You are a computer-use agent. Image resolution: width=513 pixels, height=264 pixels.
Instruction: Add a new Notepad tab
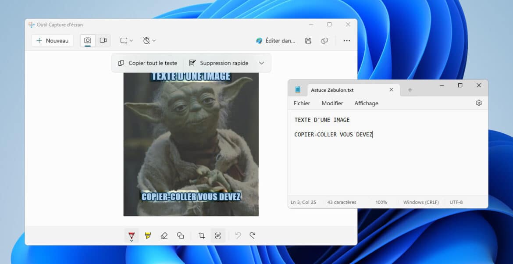410,90
